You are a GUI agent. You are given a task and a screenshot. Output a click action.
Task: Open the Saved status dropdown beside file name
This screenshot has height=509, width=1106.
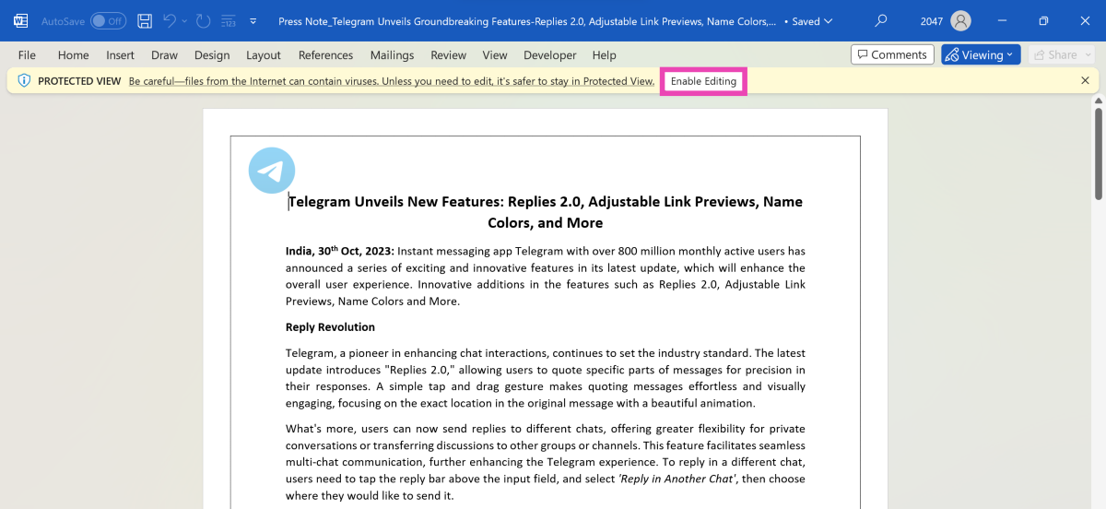click(812, 20)
